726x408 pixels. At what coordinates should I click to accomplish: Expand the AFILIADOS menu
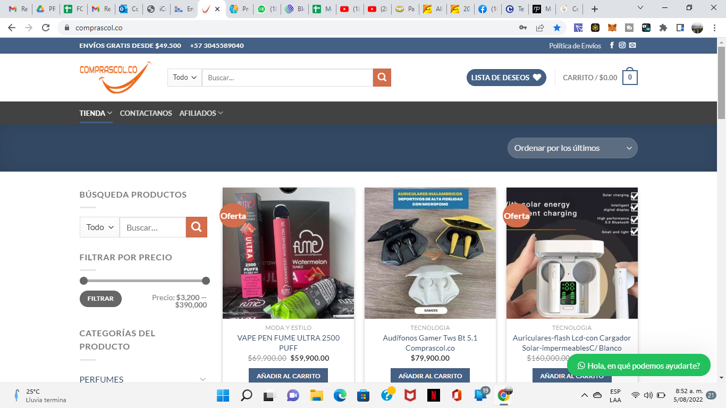[201, 113]
